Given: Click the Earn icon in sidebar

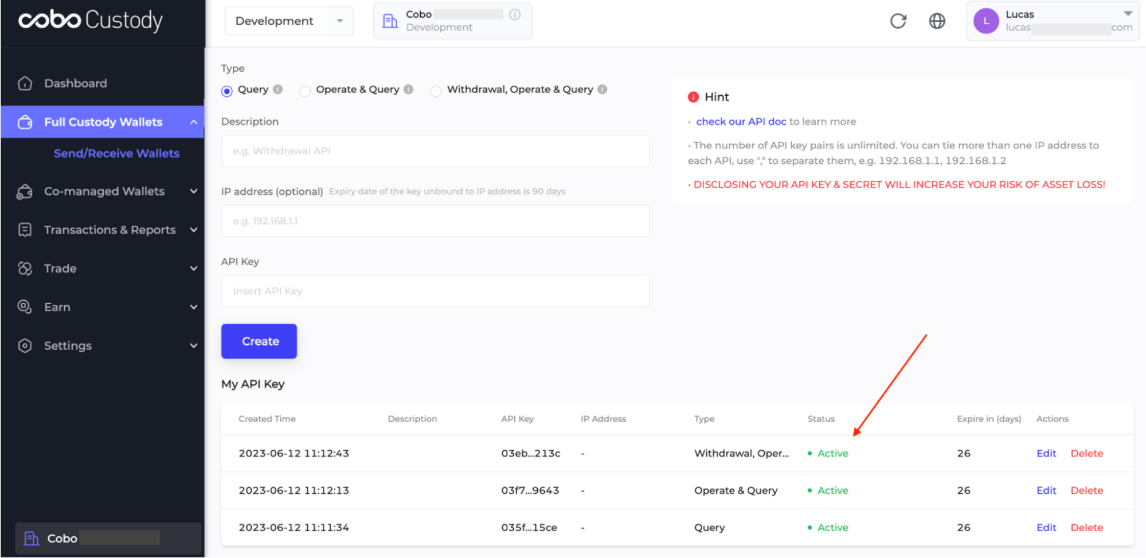Looking at the screenshot, I should (x=25, y=306).
